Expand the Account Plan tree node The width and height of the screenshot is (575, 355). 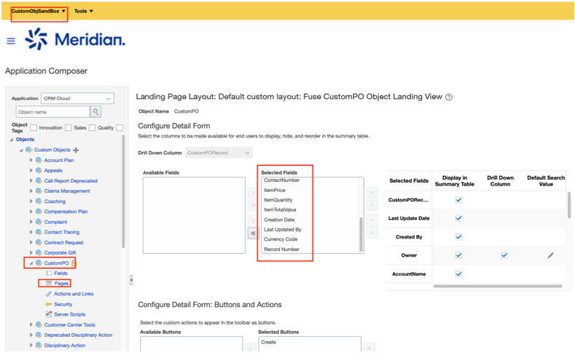[x=31, y=160]
